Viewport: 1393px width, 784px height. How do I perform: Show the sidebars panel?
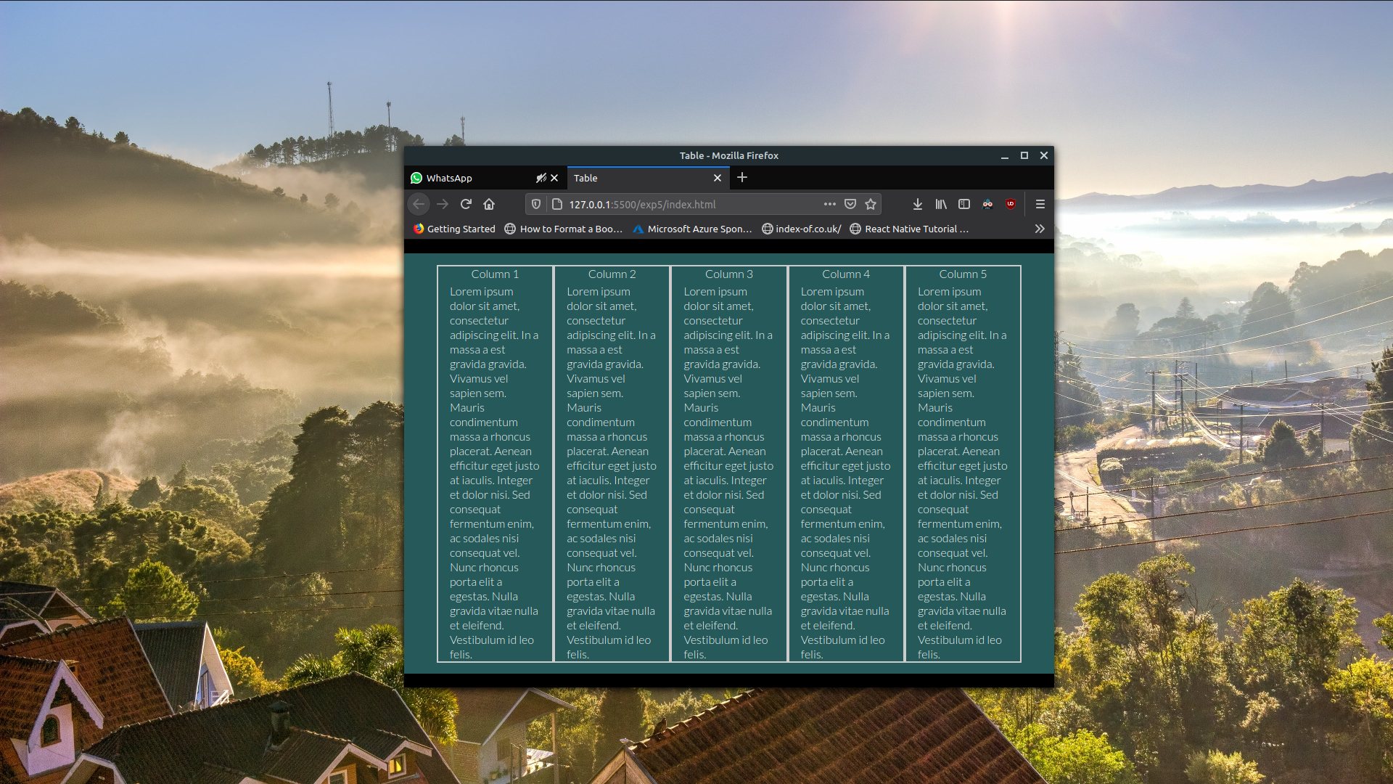(x=963, y=204)
